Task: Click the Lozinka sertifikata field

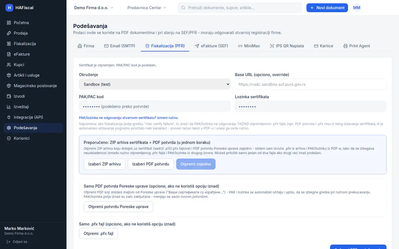Action: point(311,107)
